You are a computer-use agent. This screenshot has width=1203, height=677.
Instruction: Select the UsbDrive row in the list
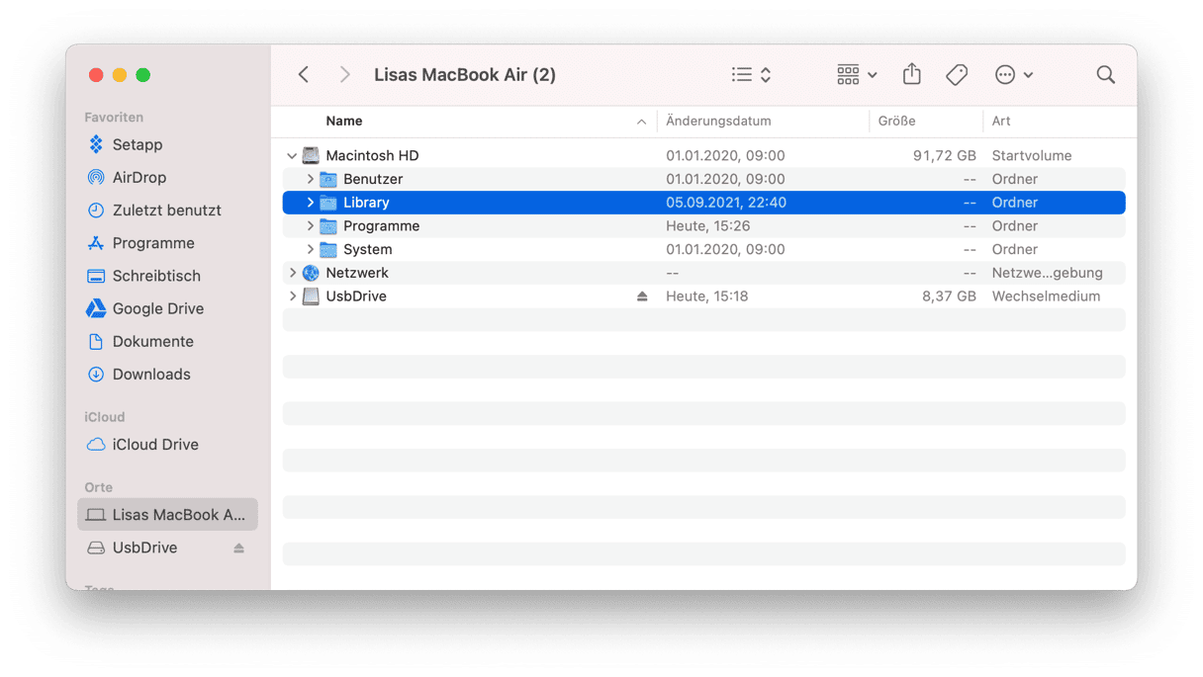[x=704, y=296]
